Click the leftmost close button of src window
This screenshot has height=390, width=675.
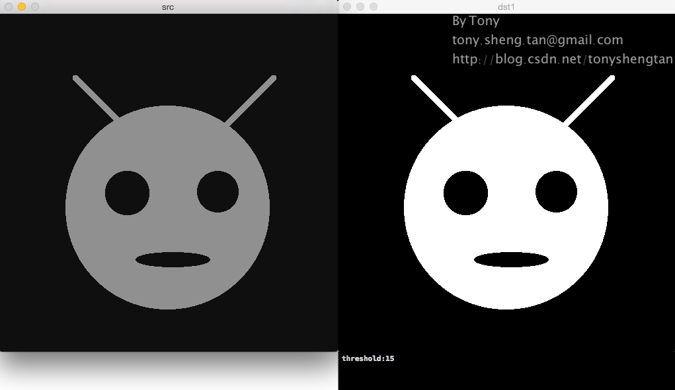click(9, 7)
